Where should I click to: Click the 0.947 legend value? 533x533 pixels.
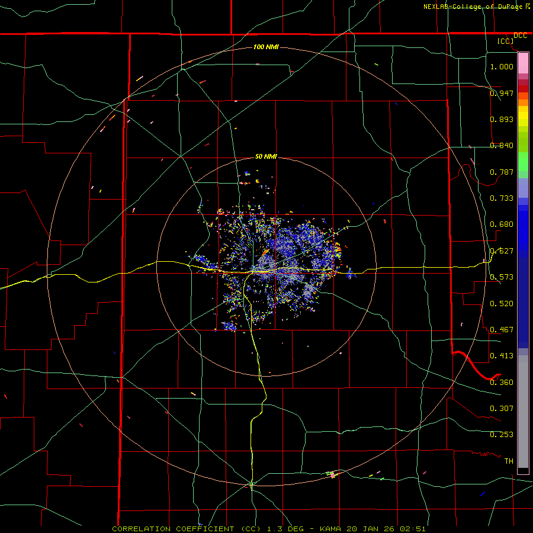click(502, 93)
